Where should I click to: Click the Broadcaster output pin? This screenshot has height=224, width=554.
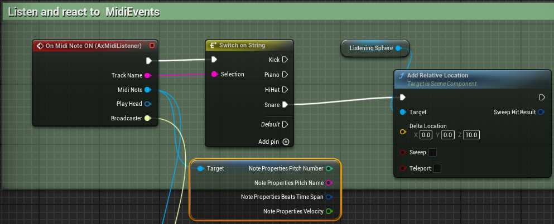pyautogui.click(x=148, y=118)
